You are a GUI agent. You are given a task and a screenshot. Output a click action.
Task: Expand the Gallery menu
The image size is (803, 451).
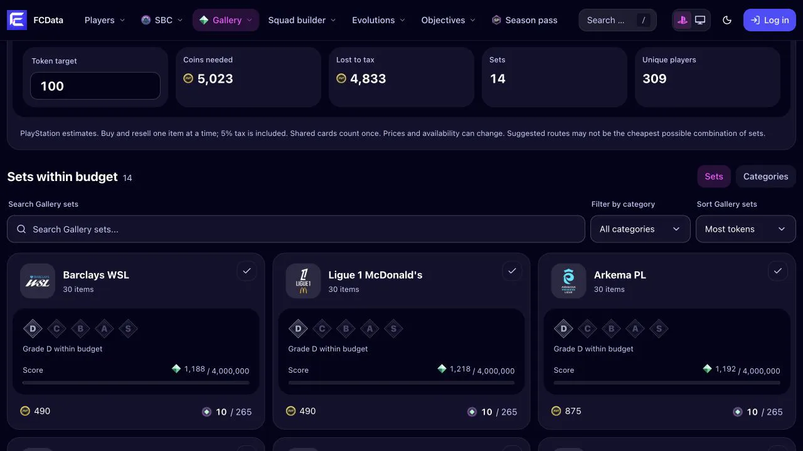coord(226,20)
